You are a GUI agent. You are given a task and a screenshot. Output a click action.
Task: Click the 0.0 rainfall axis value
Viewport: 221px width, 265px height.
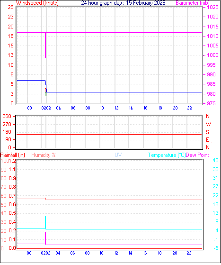pos(12,248)
